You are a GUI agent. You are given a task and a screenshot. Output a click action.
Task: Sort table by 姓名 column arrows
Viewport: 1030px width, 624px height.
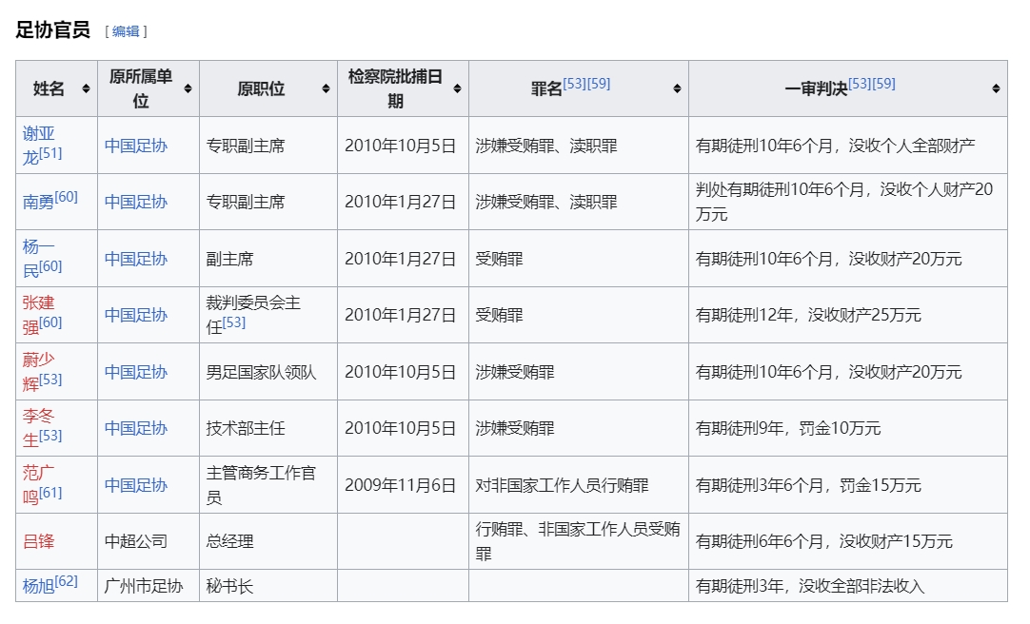[86, 88]
